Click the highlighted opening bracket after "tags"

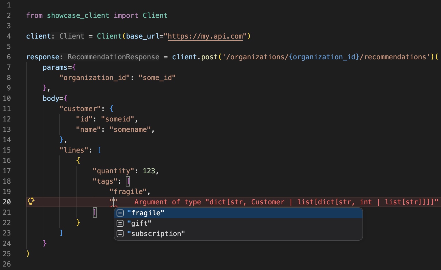point(128,181)
